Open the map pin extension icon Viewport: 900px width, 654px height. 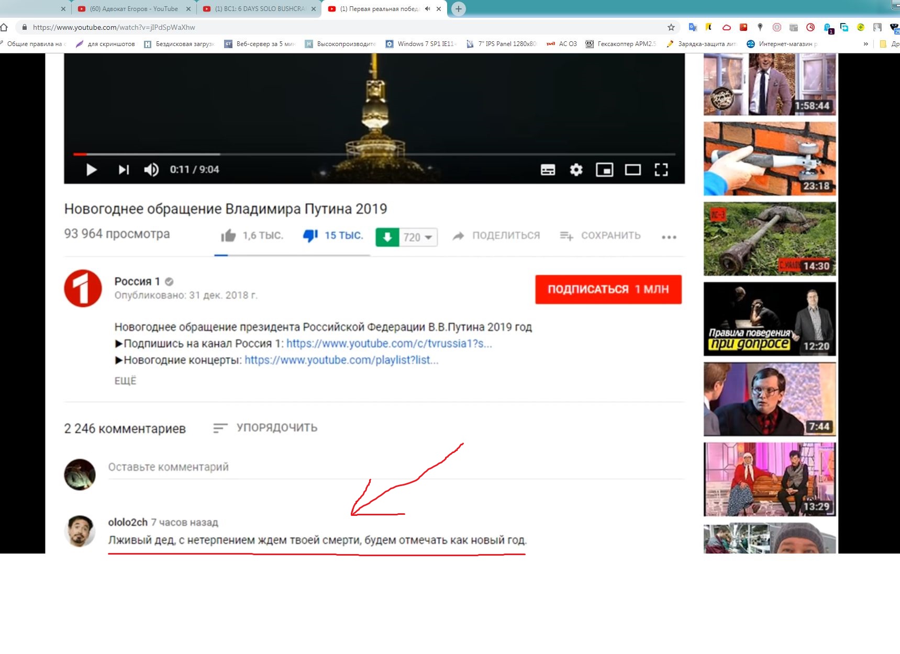pos(760,27)
